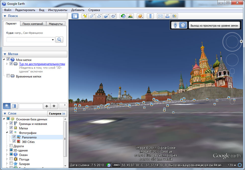Switch to the Поиск компаний tab

coord(33,24)
